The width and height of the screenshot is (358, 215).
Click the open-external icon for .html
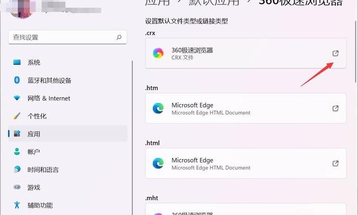[x=335, y=164]
